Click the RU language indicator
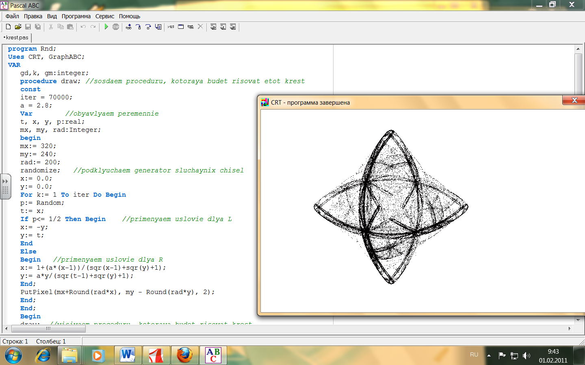The width and height of the screenshot is (585, 365). [x=474, y=355]
